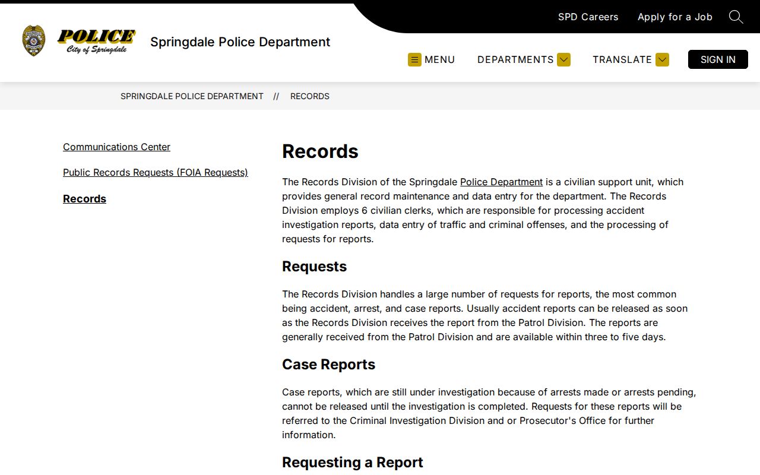Open the MENU label
This screenshot has width=760, height=475.
tap(439, 59)
